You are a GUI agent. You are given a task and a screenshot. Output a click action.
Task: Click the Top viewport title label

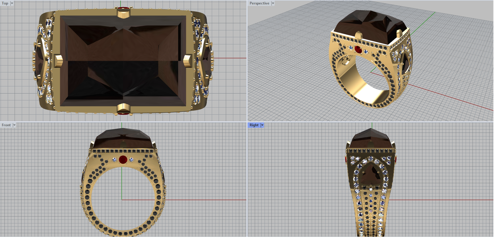tap(5, 3)
